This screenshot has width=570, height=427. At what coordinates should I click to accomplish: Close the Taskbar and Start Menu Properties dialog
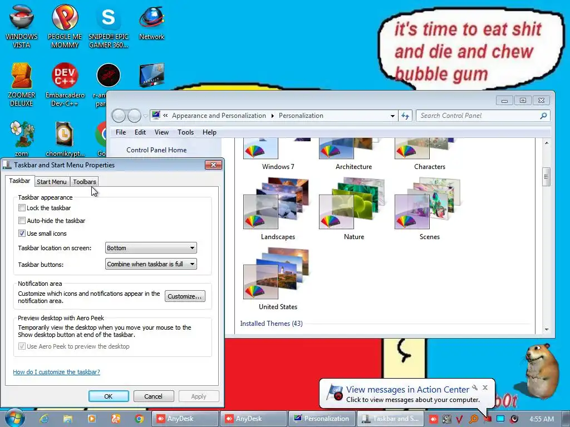(x=213, y=165)
